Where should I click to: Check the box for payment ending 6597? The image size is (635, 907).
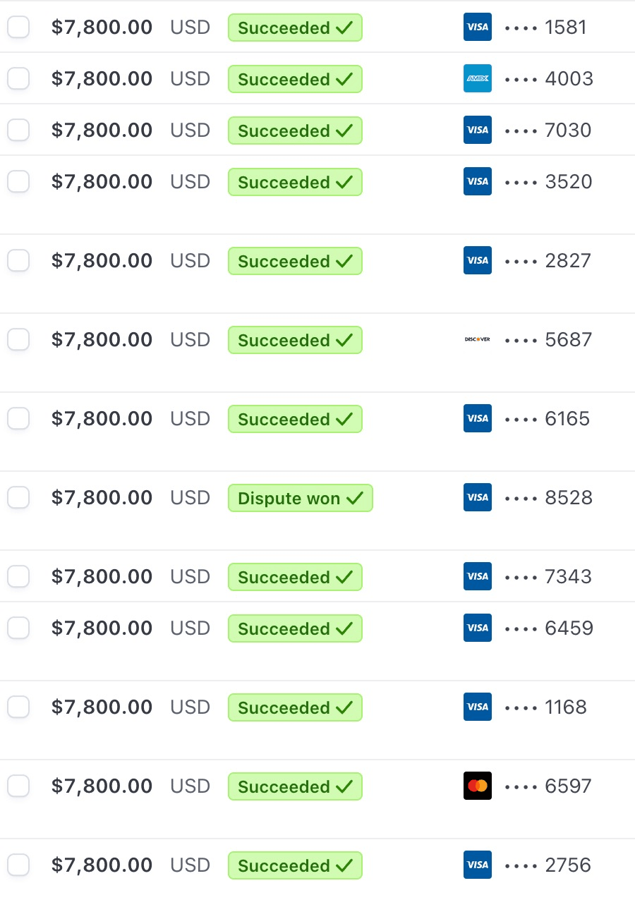tap(18, 786)
